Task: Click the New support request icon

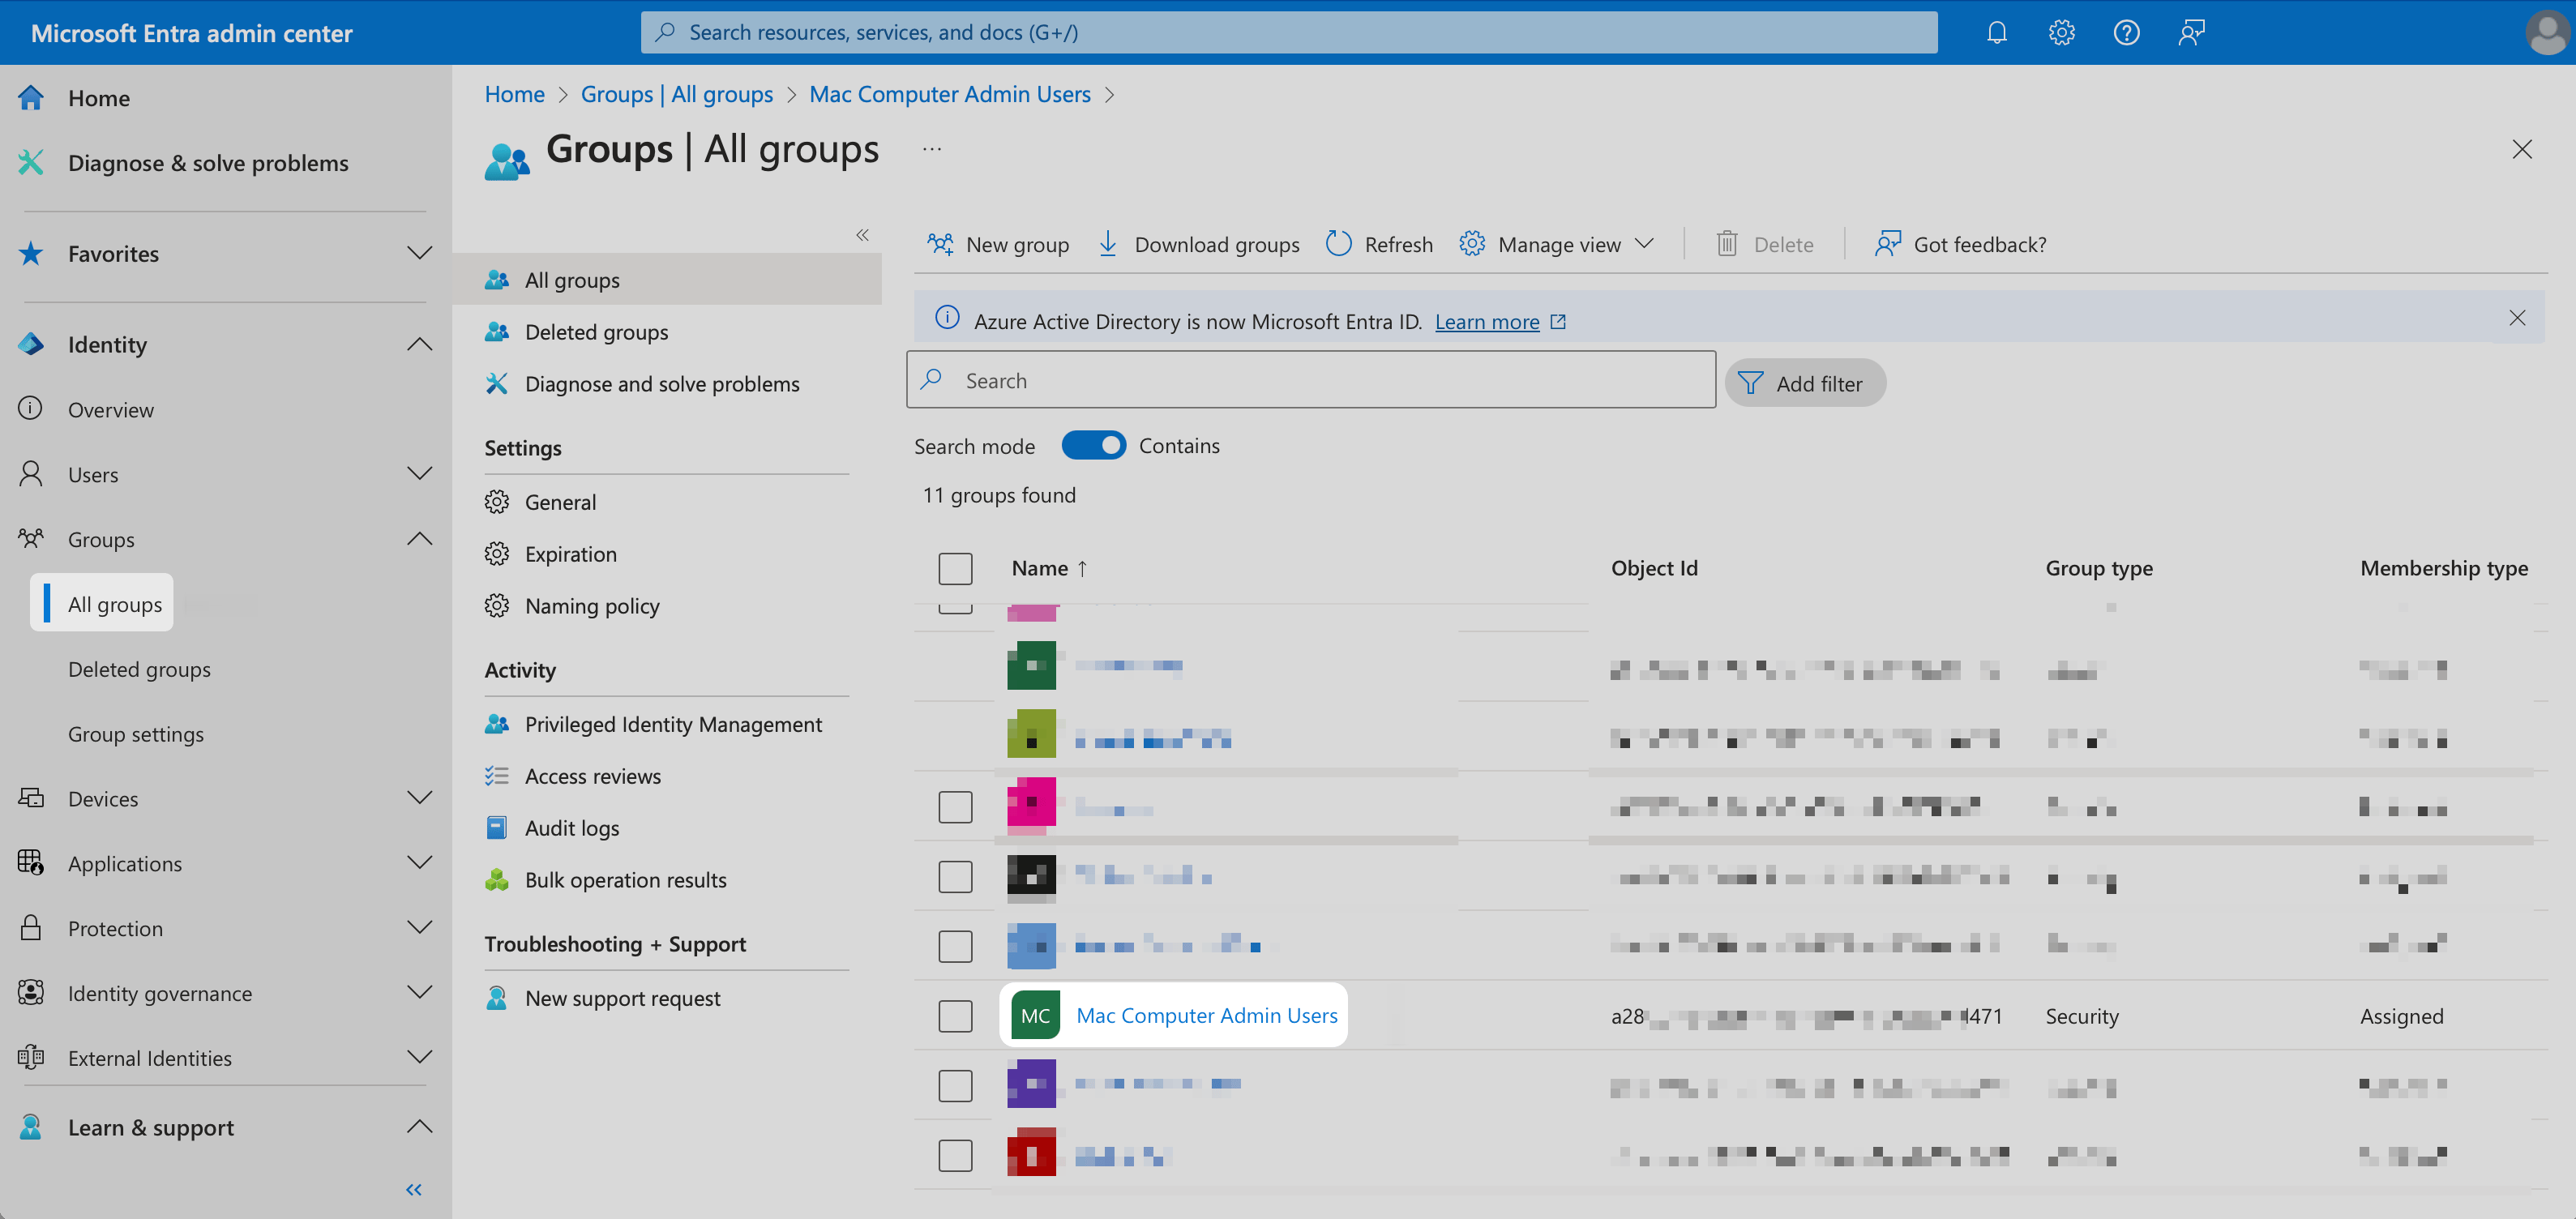Action: pos(497,997)
